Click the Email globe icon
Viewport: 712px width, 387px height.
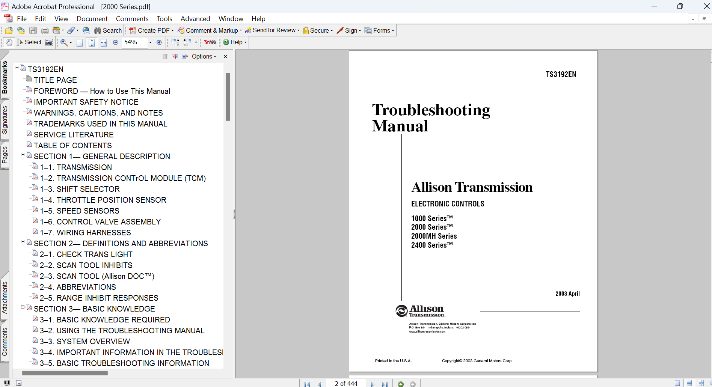point(86,30)
